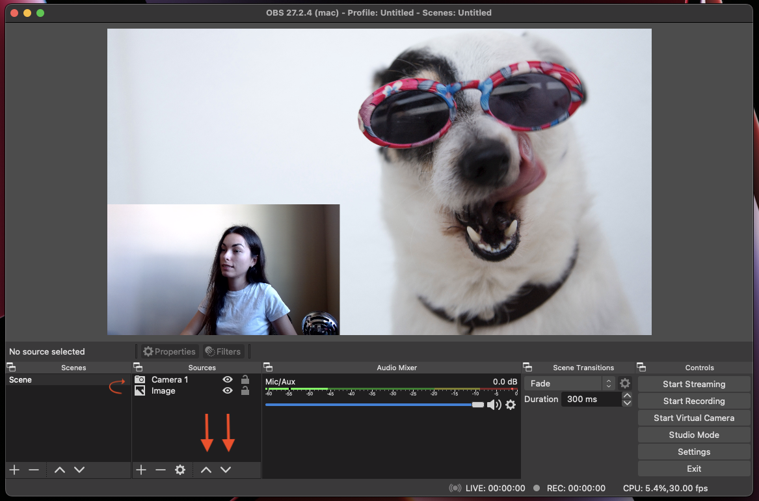The width and height of the screenshot is (759, 501).
Task: Open the scene transition properties gear
Action: tap(625, 384)
